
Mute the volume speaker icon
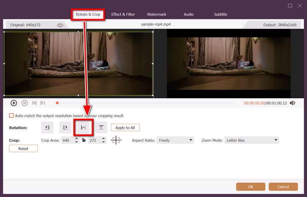click(x=292, y=103)
